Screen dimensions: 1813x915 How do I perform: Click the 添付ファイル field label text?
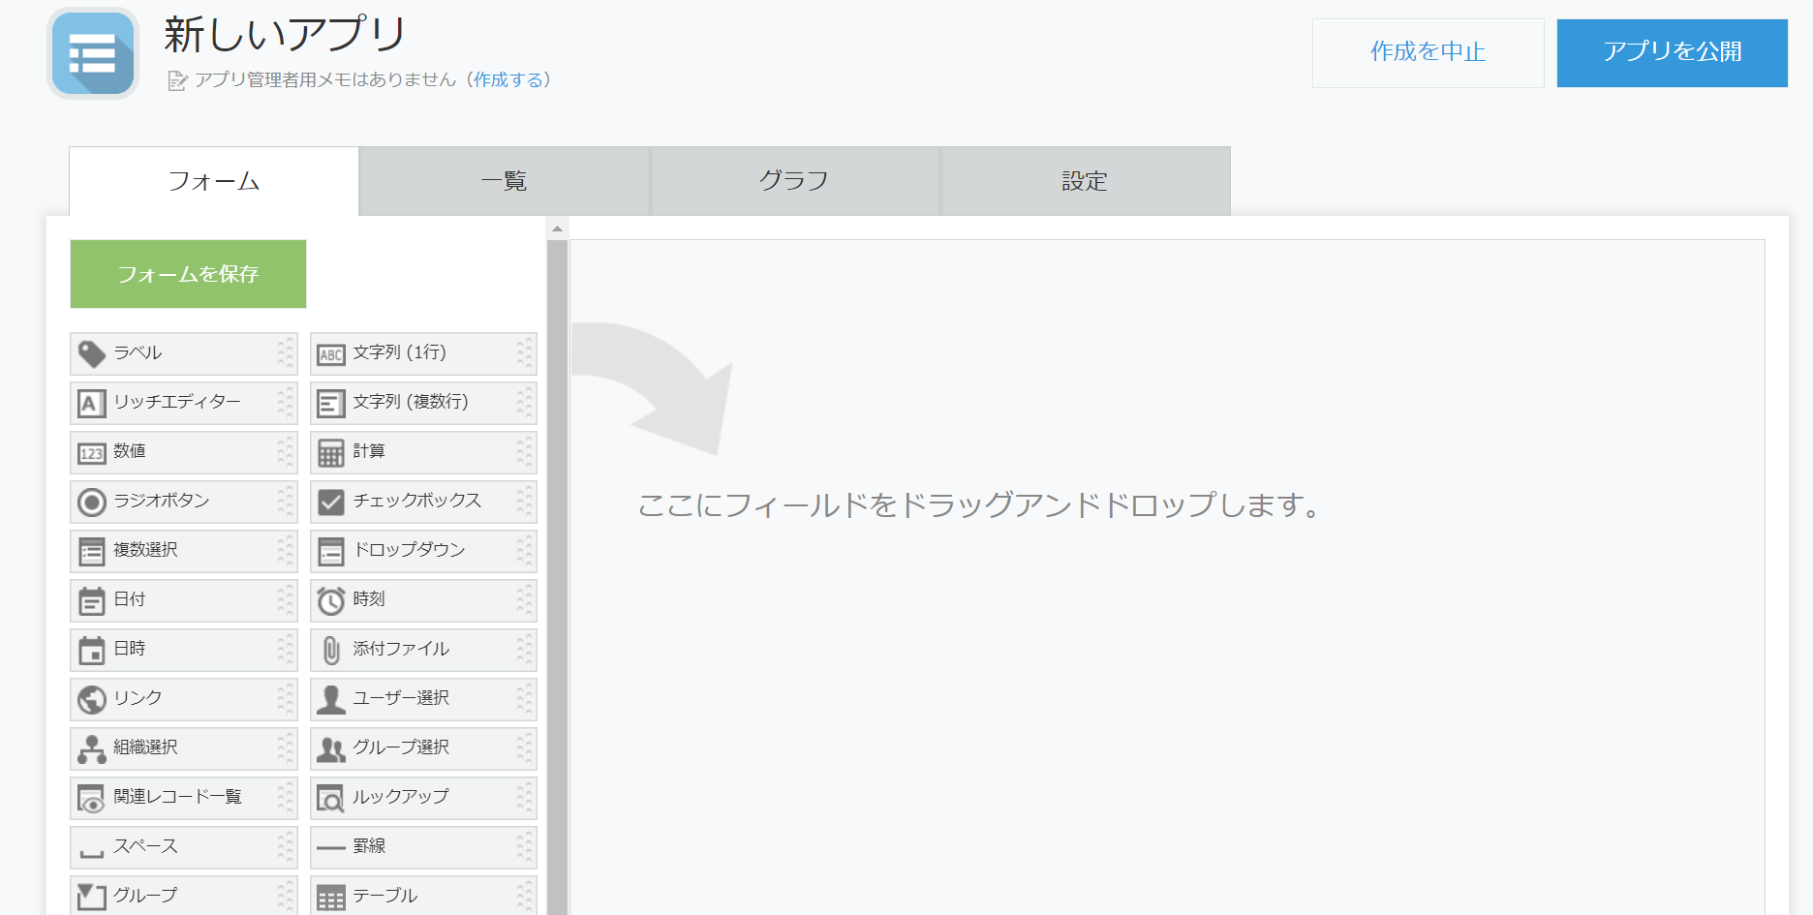pos(401,649)
